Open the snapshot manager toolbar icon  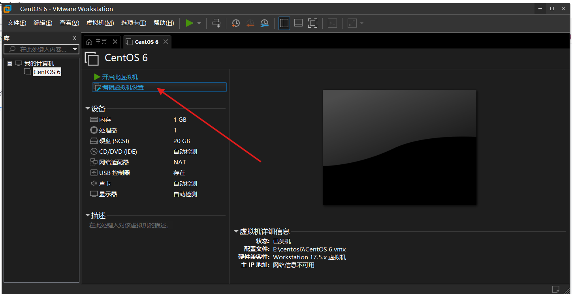(x=264, y=23)
